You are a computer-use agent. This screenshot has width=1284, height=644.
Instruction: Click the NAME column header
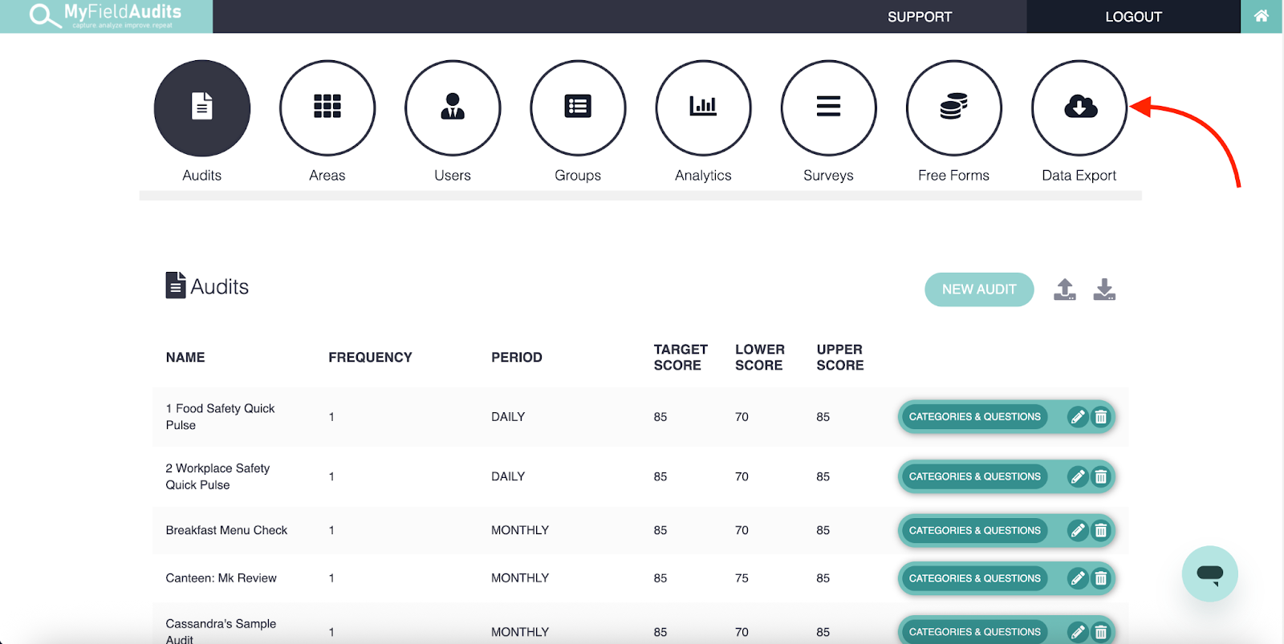point(185,358)
